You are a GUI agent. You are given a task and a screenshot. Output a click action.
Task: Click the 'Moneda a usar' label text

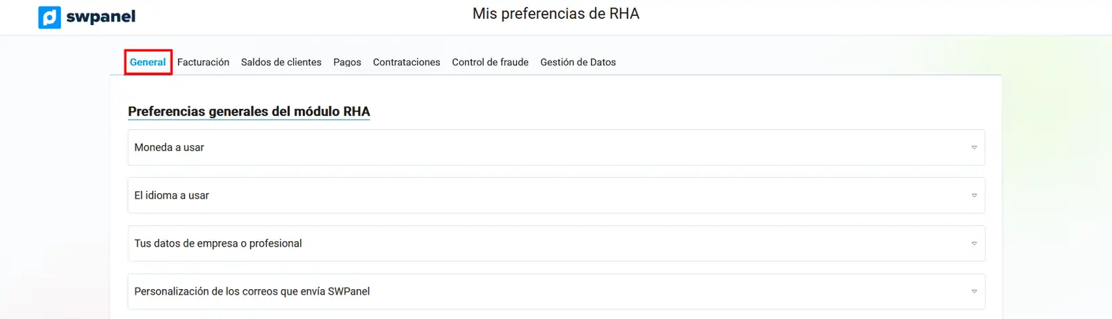pyautogui.click(x=169, y=147)
